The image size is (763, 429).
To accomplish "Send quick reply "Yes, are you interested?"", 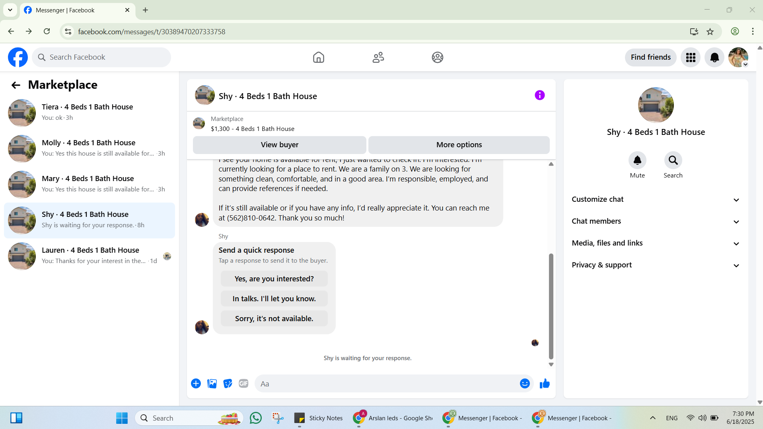I will pos(274,279).
